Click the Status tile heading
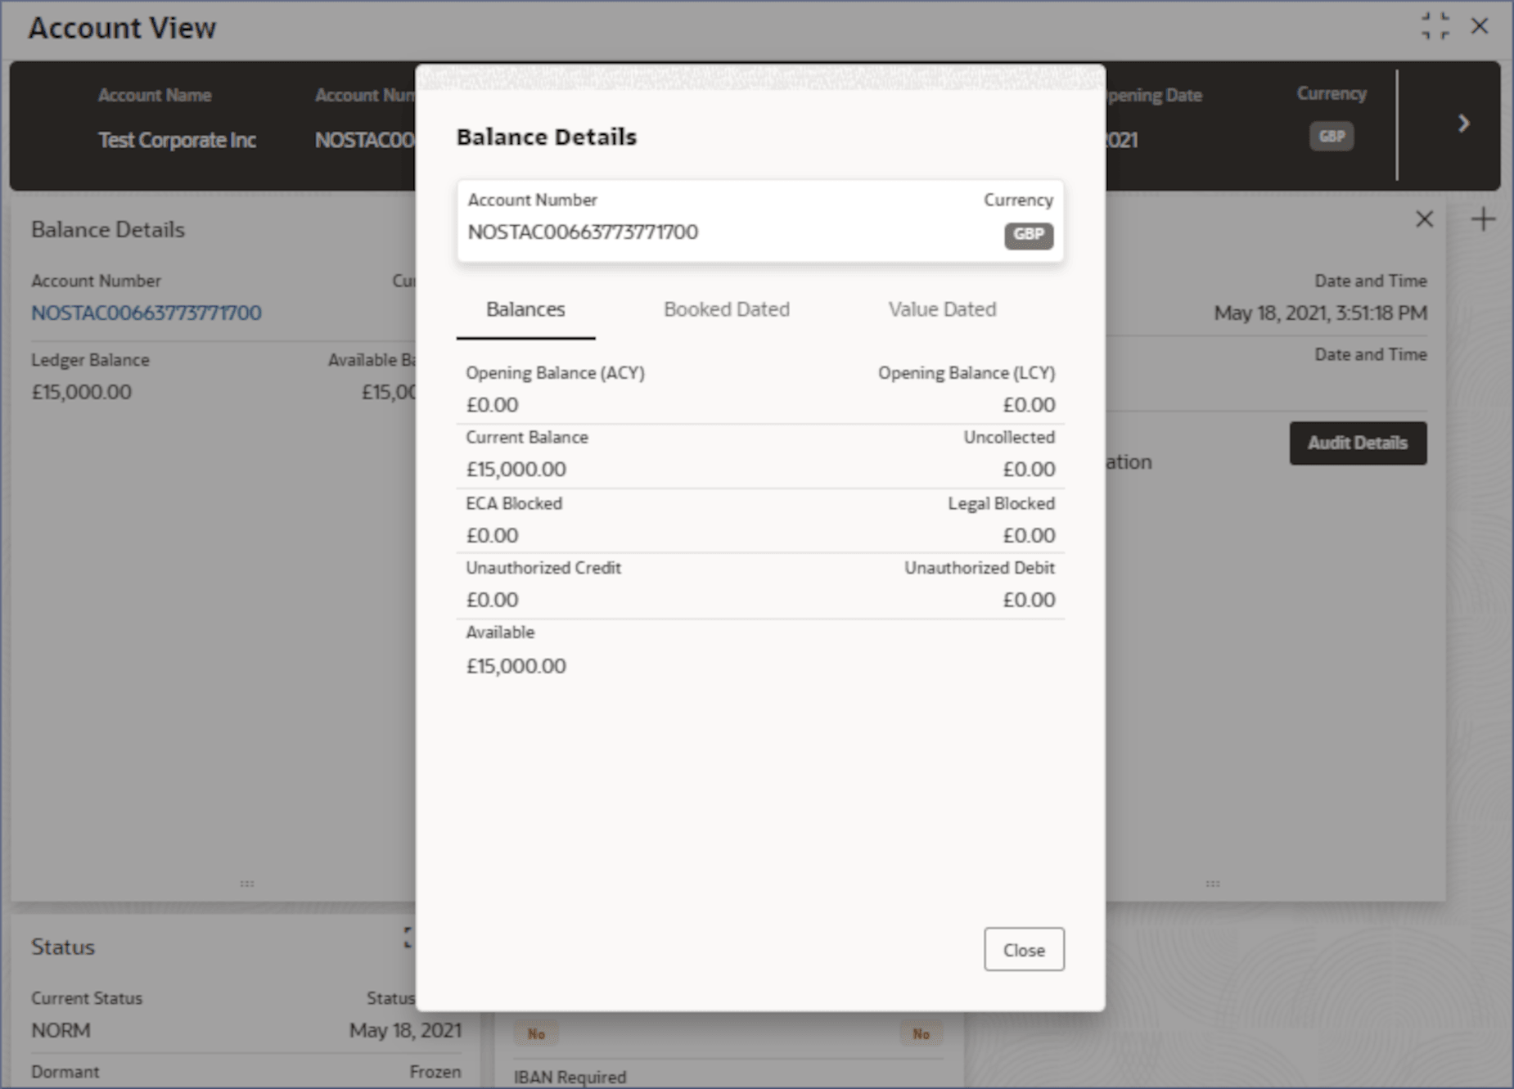Image resolution: width=1514 pixels, height=1089 pixels. click(63, 947)
